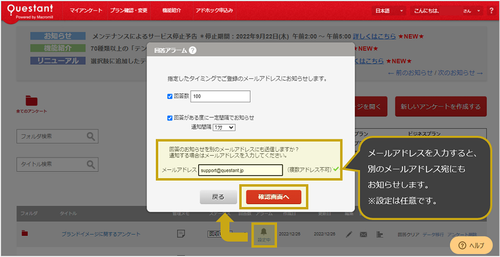
Task: Click データ移行 link in survey row
Action: [x=433, y=235]
